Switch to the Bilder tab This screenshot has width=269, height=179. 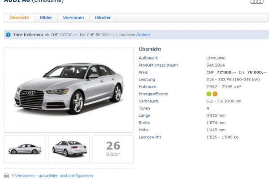(x=46, y=17)
